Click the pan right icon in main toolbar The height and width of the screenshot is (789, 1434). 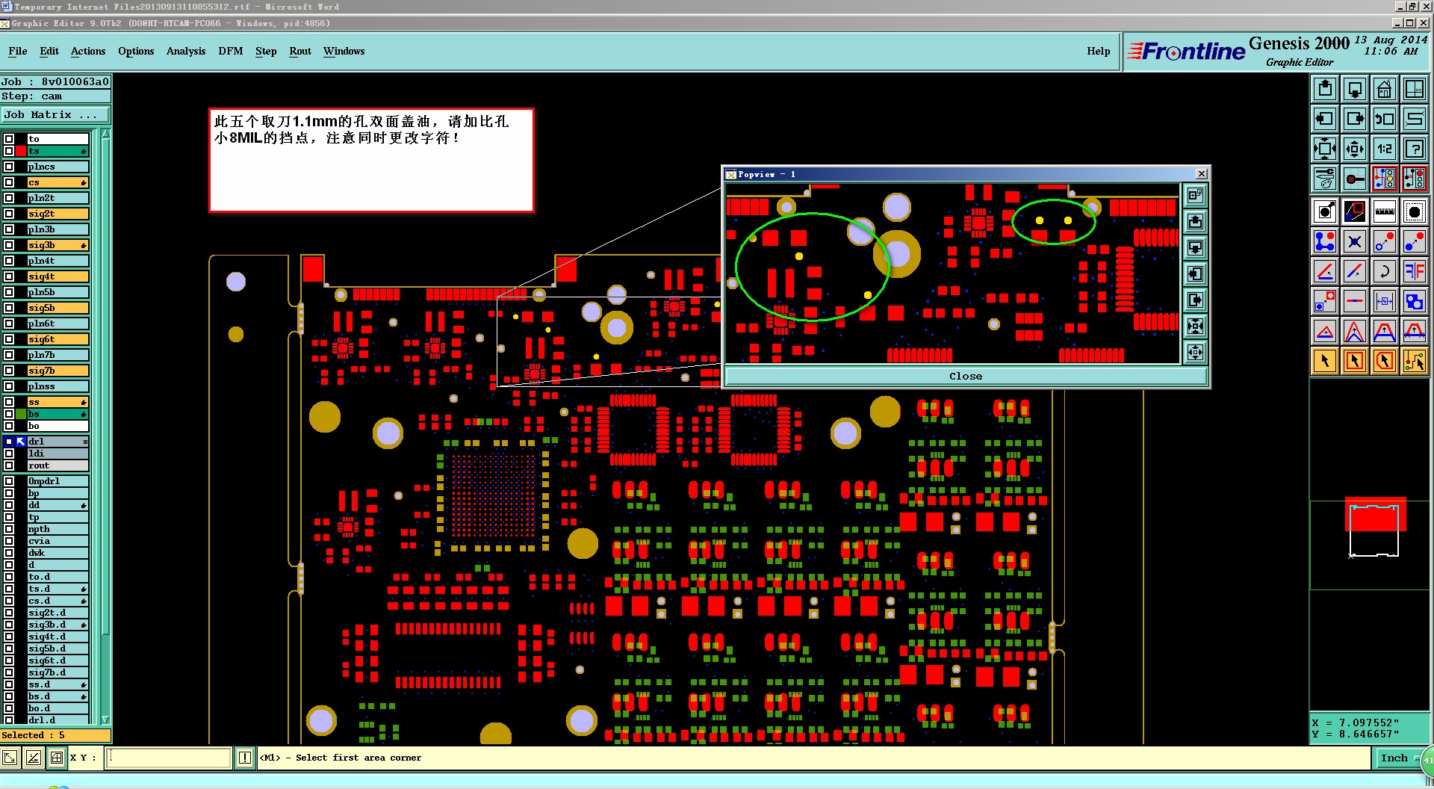tap(1355, 119)
